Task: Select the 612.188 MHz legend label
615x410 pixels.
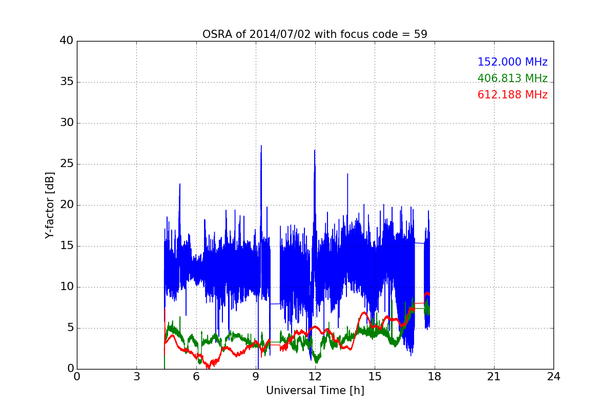Action: [x=512, y=95]
